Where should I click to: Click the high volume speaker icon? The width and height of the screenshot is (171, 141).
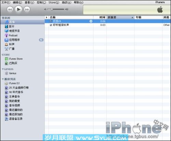67,10
